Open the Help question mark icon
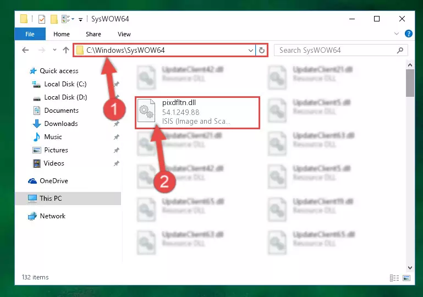The width and height of the screenshot is (423, 297). (409, 34)
